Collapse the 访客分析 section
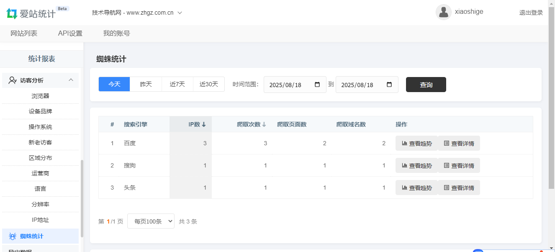 click(71, 80)
